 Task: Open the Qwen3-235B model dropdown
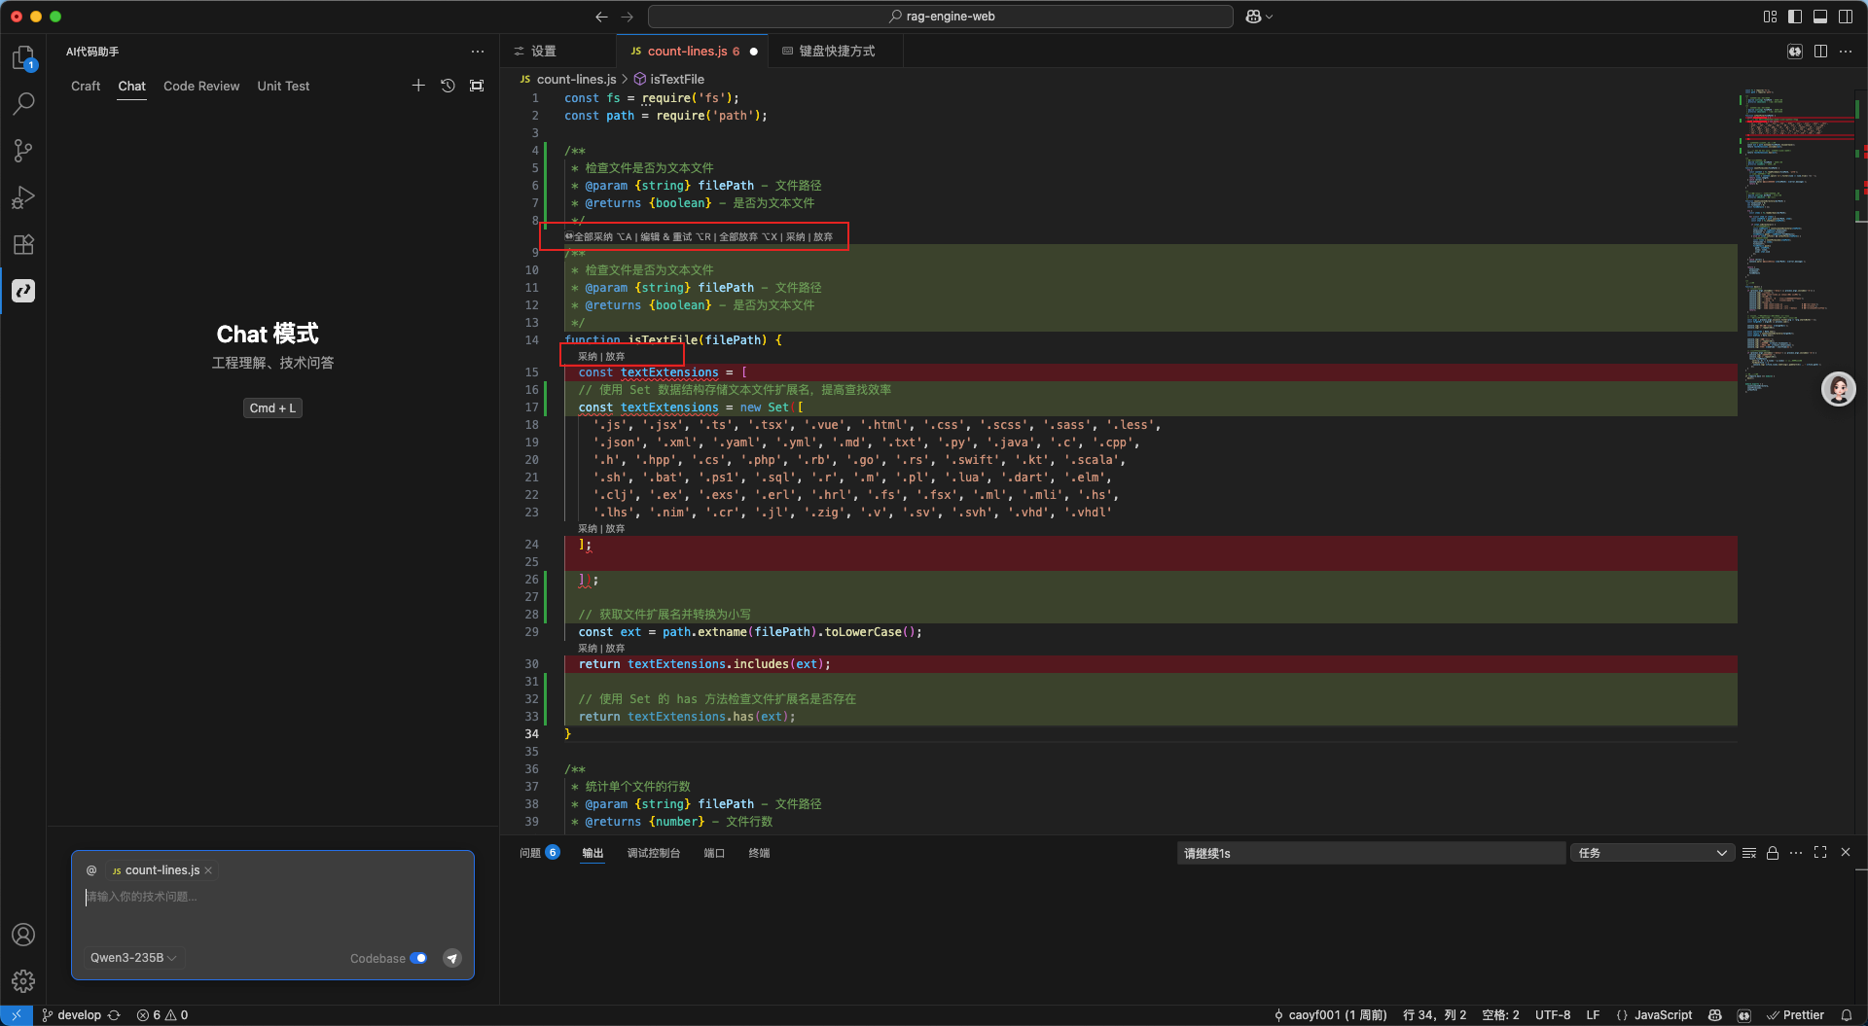(x=133, y=958)
